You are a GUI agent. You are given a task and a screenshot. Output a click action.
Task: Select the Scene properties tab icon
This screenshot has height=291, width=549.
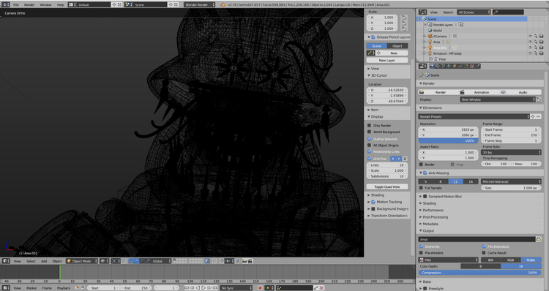point(444,66)
